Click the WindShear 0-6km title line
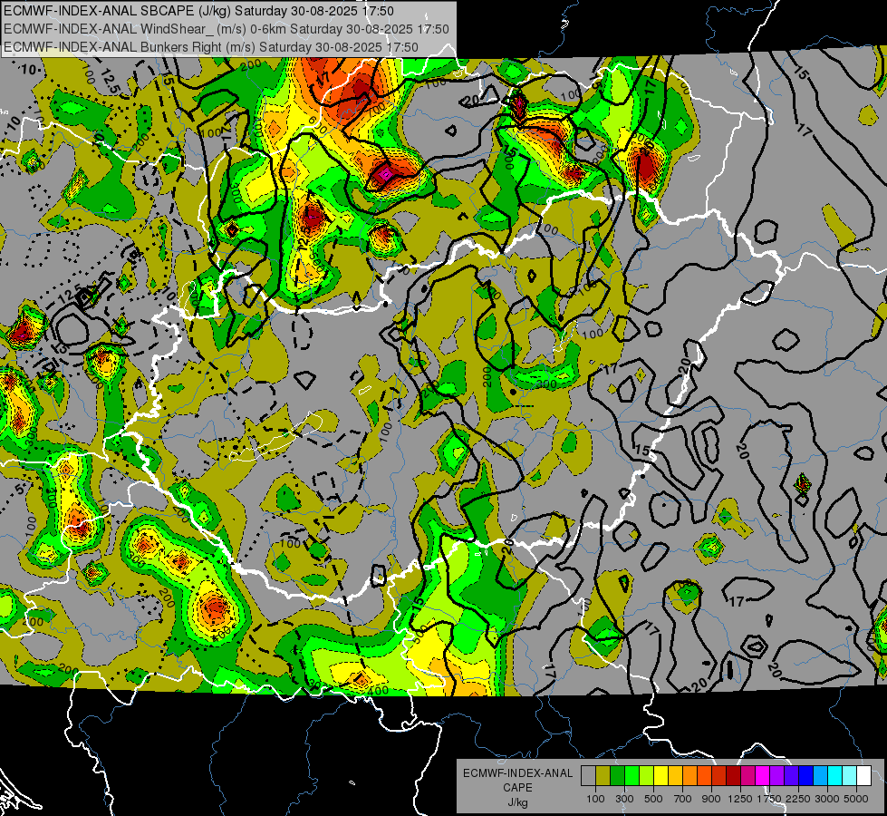 tap(226, 29)
